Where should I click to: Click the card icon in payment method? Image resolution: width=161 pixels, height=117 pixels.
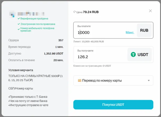pyautogui.click(x=79, y=81)
